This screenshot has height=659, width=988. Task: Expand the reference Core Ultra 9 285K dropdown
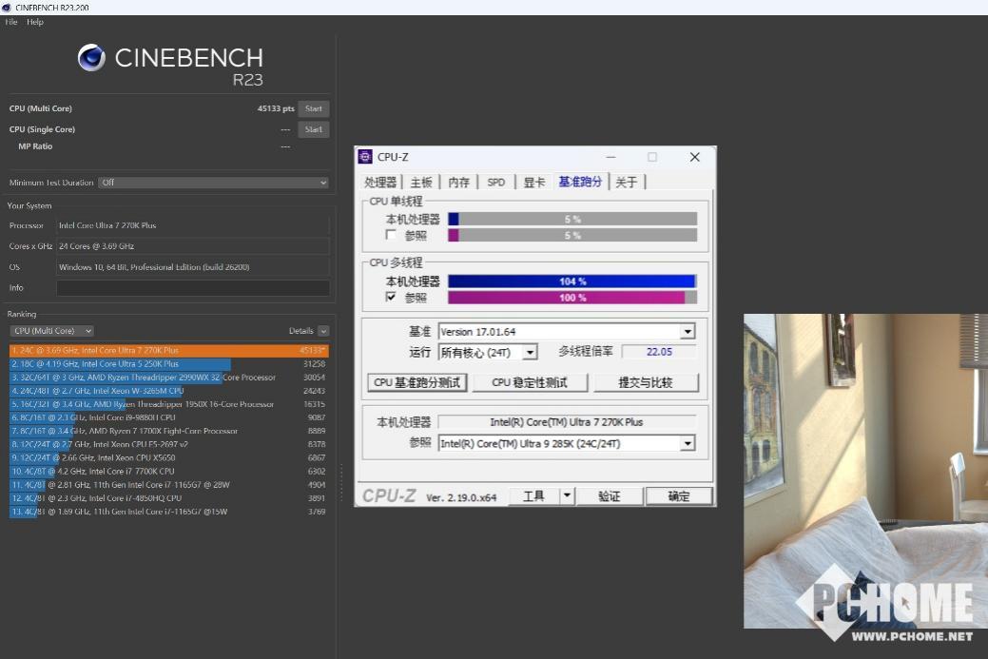(x=688, y=443)
